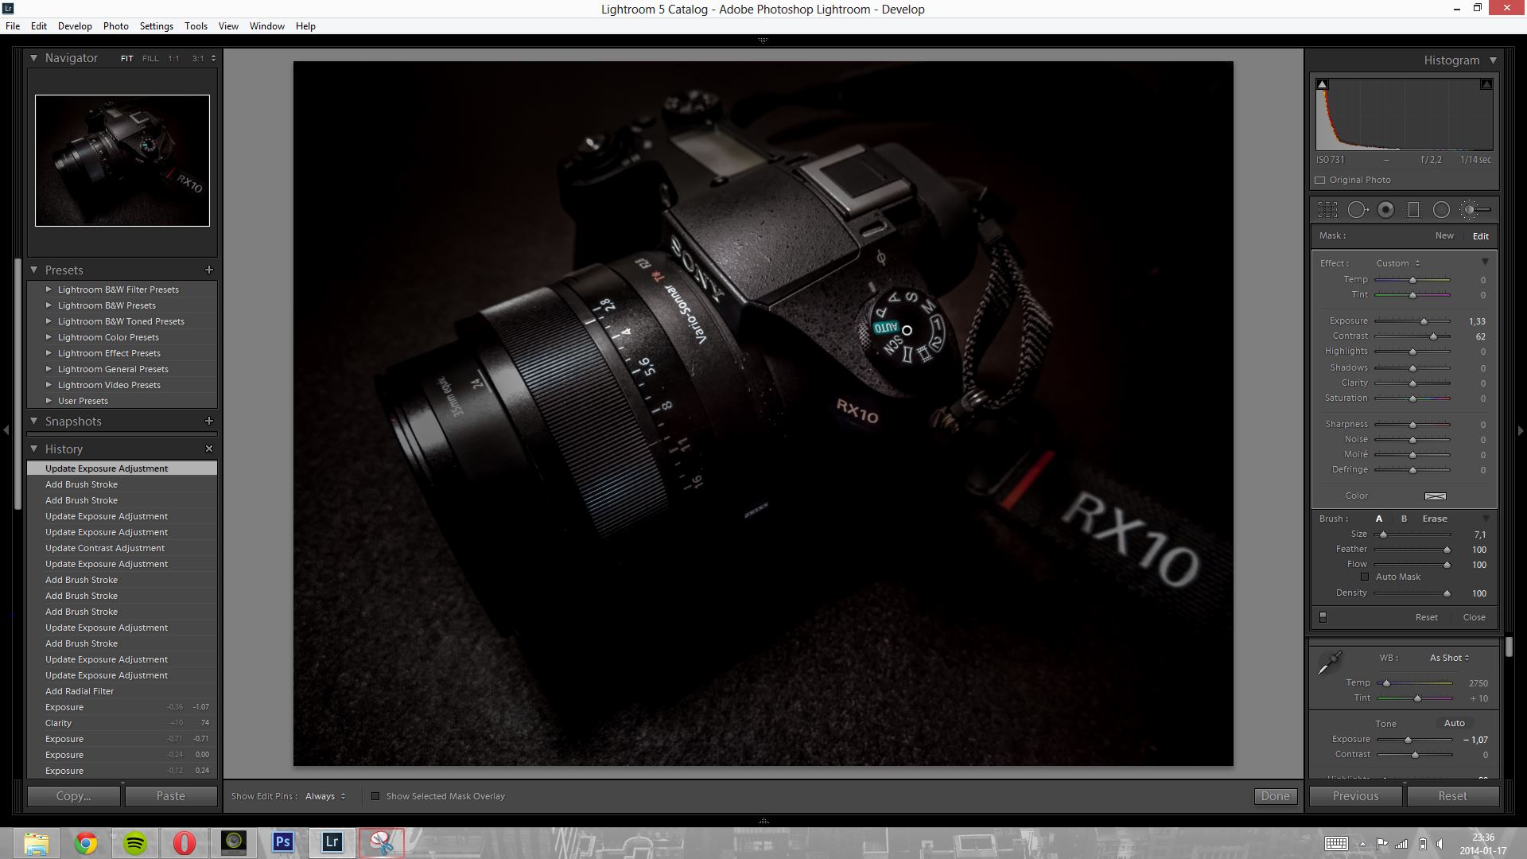Select the Adjustment Brush tool
The image size is (1527, 859).
(x=1475, y=210)
